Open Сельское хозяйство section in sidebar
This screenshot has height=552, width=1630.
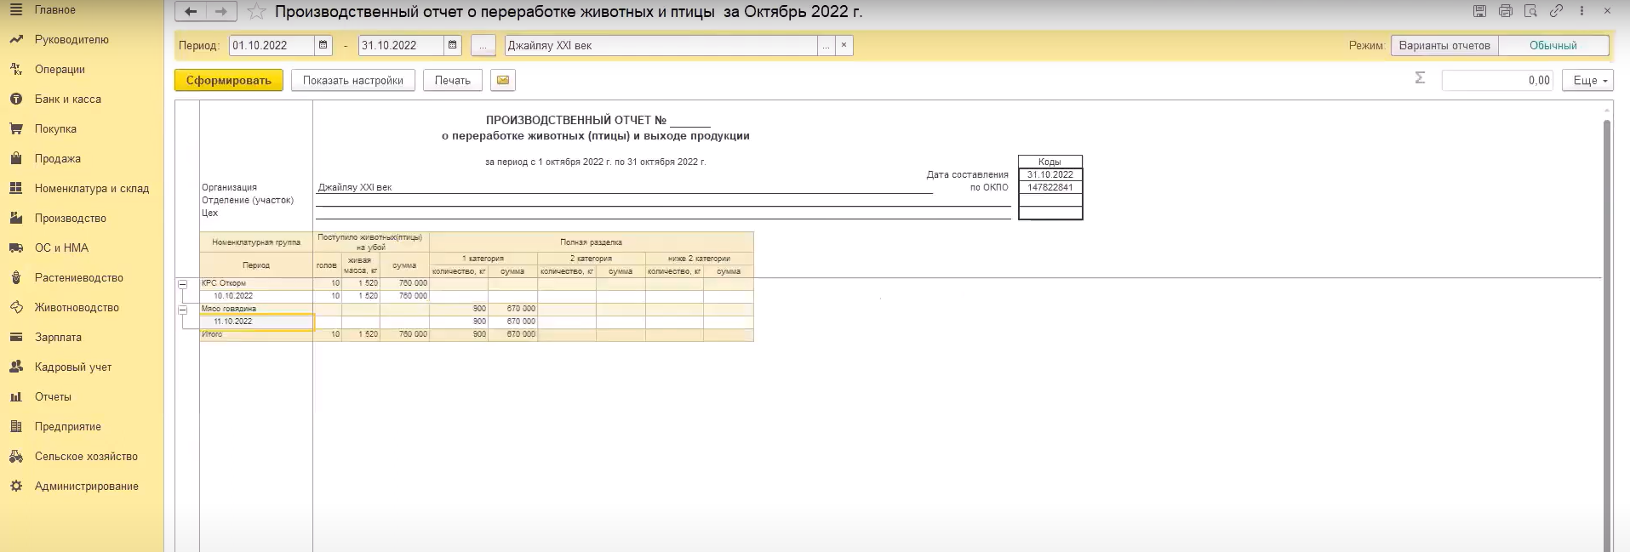pos(86,457)
